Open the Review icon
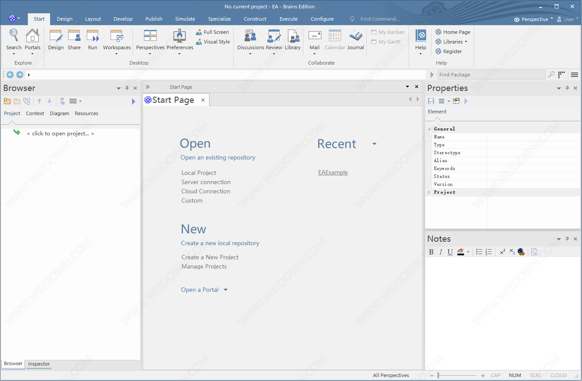The height and width of the screenshot is (381, 582). [274, 36]
